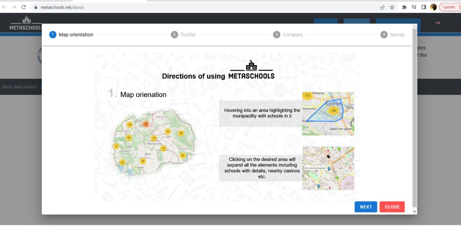Click the dialog vertical scrollbar track
Image resolution: width=461 pixels, height=226 pixels.
click(x=415, y=117)
